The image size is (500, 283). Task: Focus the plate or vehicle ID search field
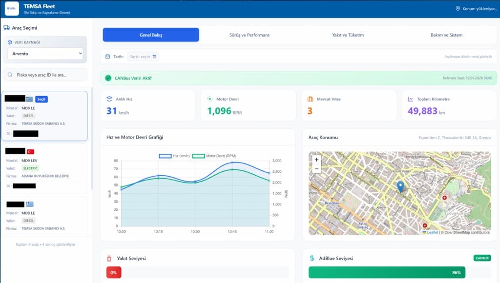tap(45, 75)
